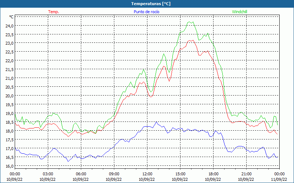Click the '21,0' y-axis value
294x183 pixels.
tap(10, 78)
